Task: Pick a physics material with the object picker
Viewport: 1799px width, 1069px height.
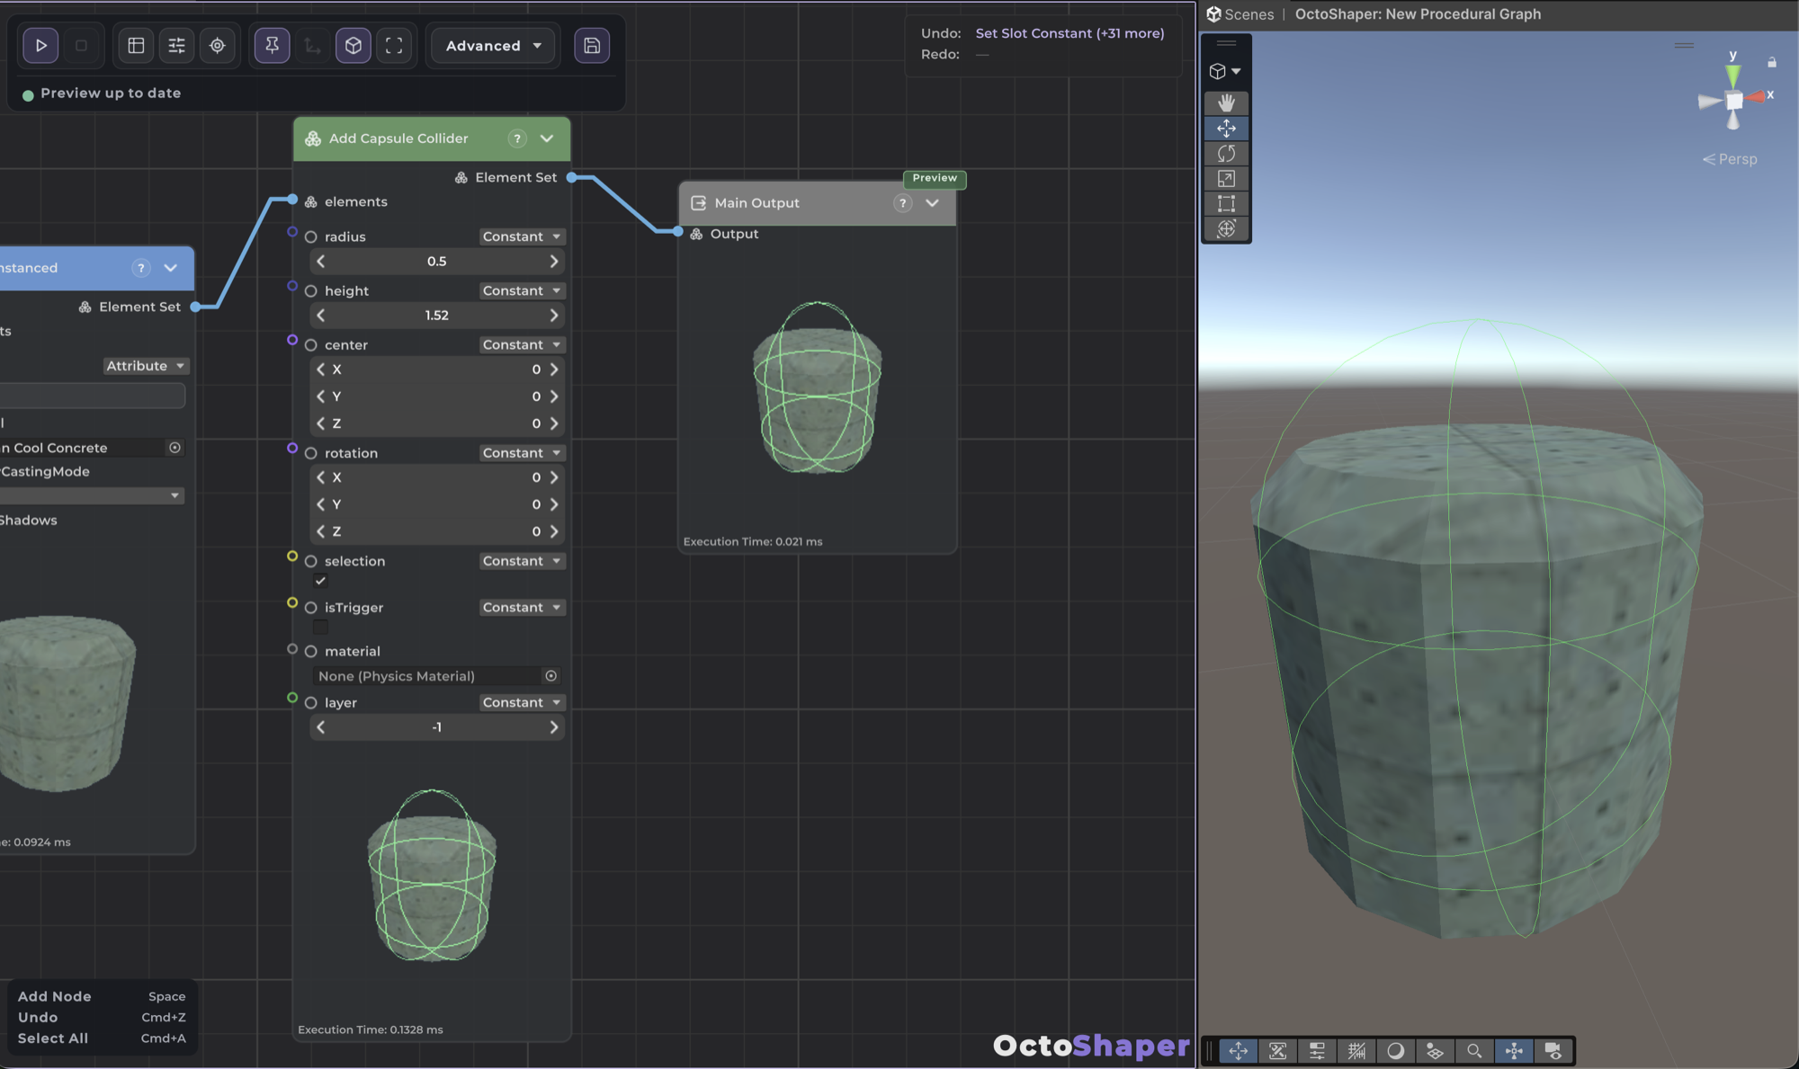Action: (x=551, y=676)
